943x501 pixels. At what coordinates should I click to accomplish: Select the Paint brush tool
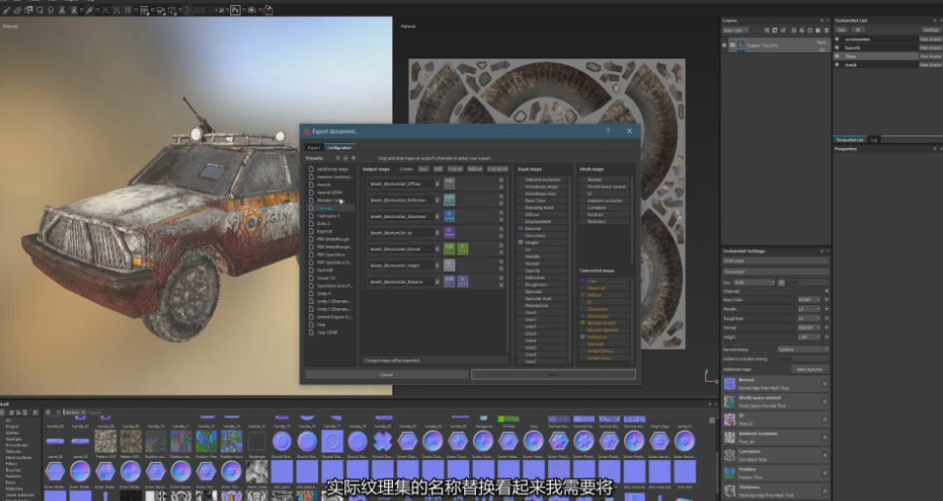pos(6,9)
